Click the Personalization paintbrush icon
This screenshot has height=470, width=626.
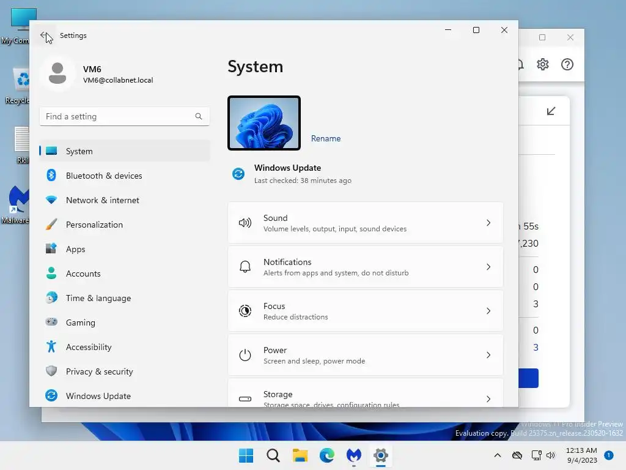click(51, 224)
